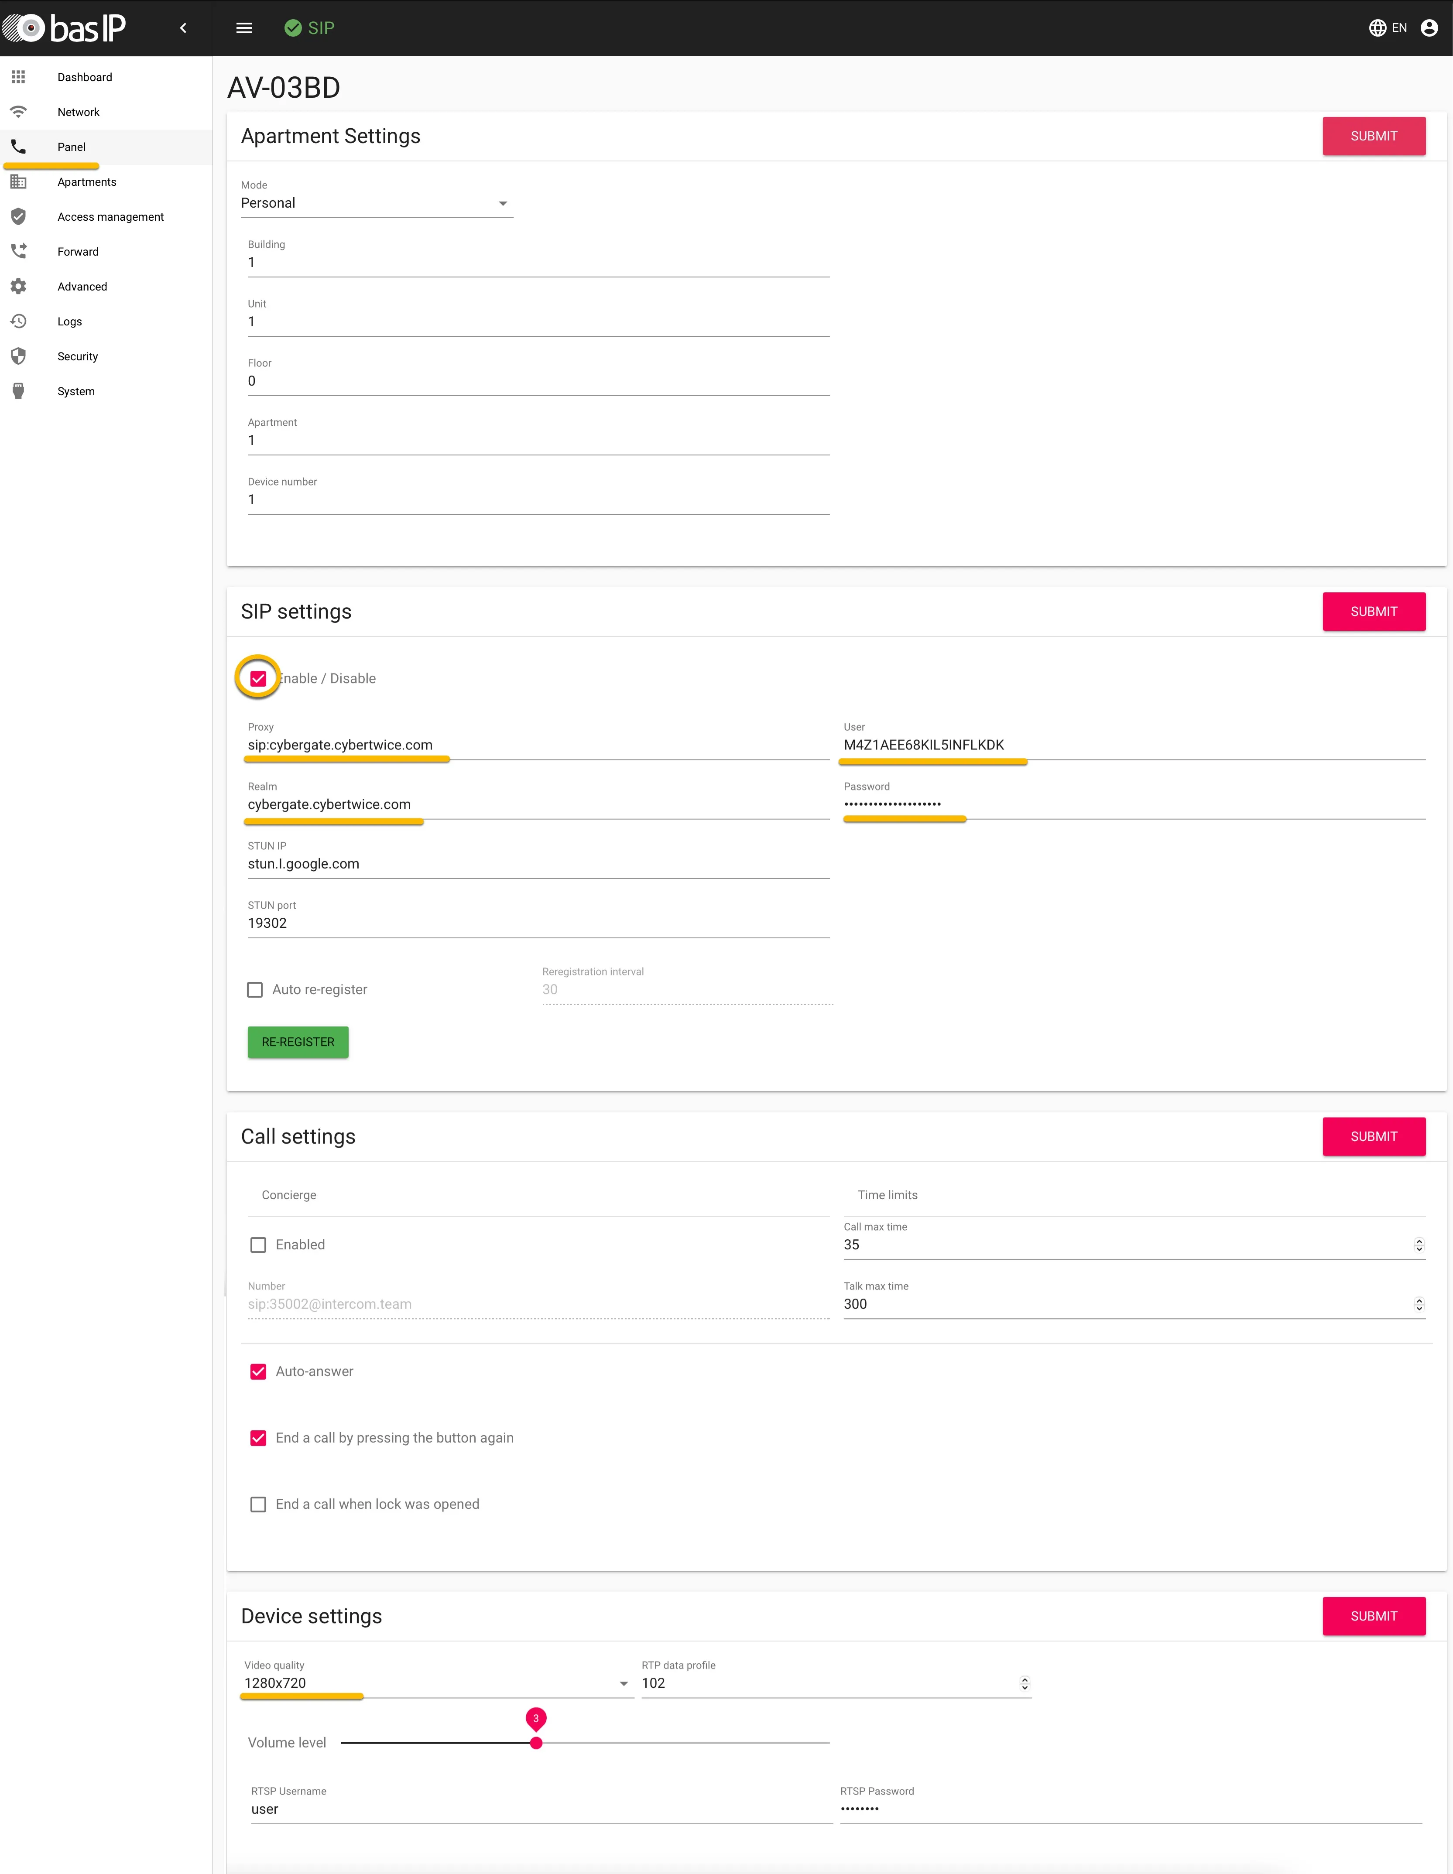Click the Apartments building icon
Viewport: 1453px width, 1874px height.
(x=18, y=182)
